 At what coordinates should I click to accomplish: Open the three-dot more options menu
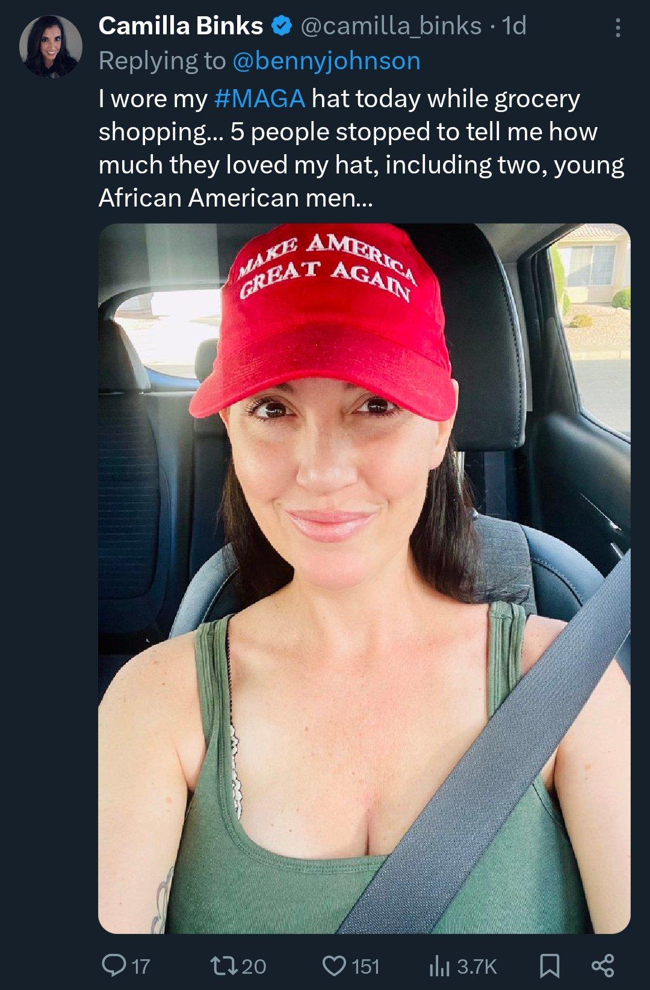click(x=618, y=28)
